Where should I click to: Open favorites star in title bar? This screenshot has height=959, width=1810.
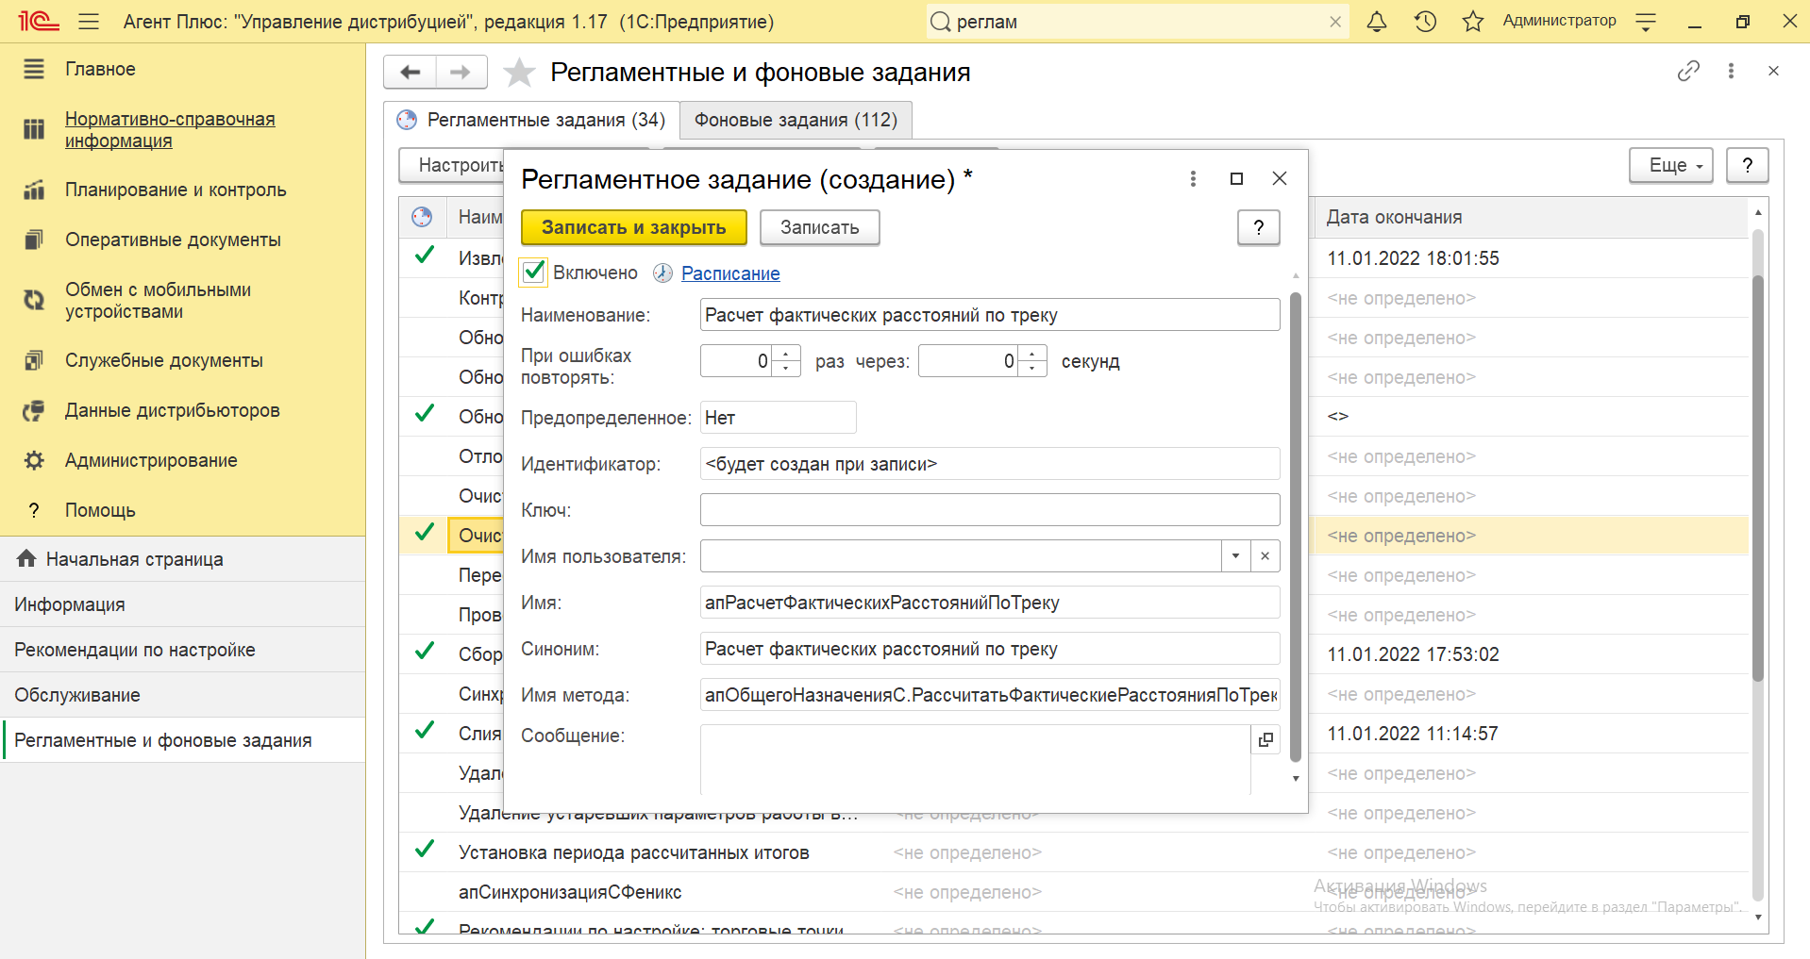pyautogui.click(x=1472, y=21)
